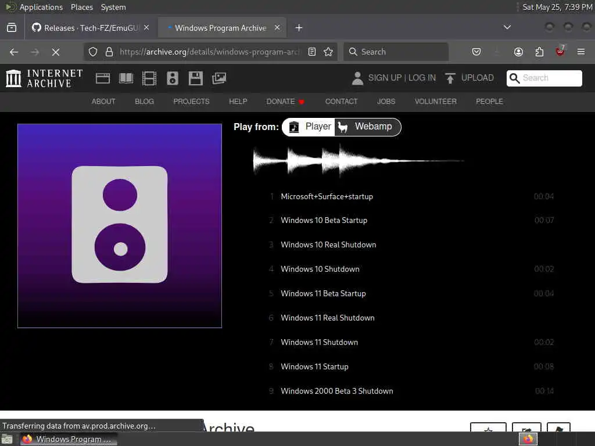Open the Audio speaker icon in navbar
595x446 pixels.
point(172,78)
